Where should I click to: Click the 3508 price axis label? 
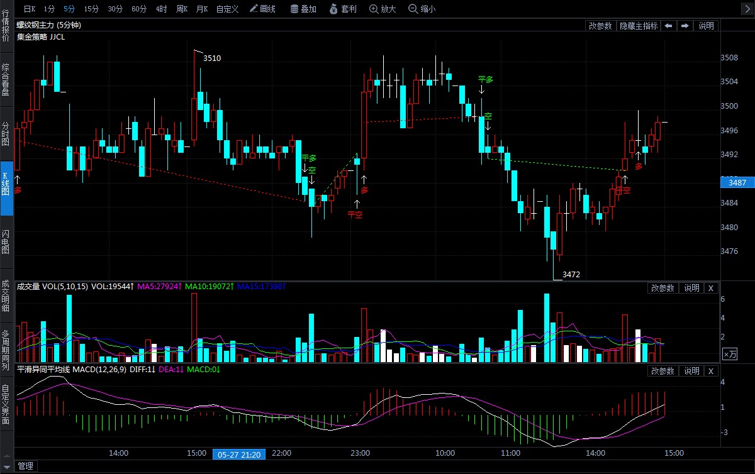(x=729, y=58)
